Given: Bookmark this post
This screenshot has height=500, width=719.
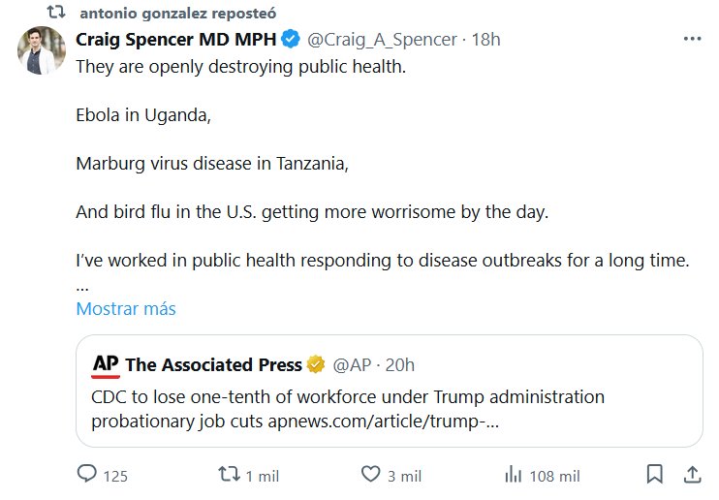Looking at the screenshot, I should click(x=655, y=475).
